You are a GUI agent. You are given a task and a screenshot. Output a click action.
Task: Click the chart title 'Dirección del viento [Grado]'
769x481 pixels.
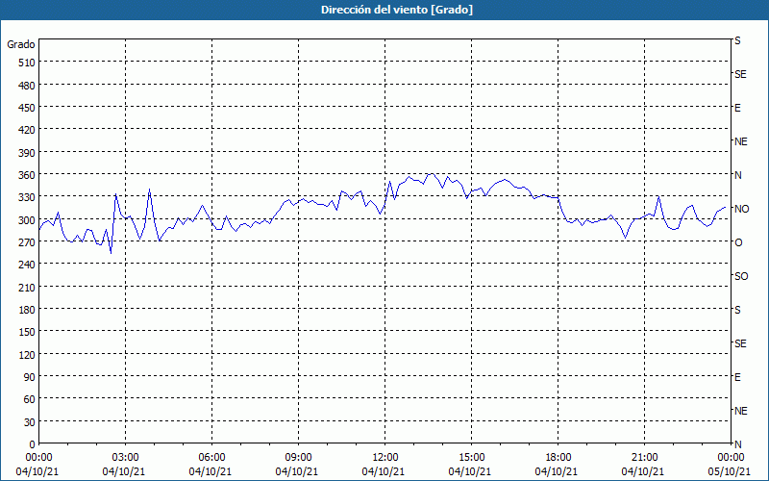coord(397,10)
